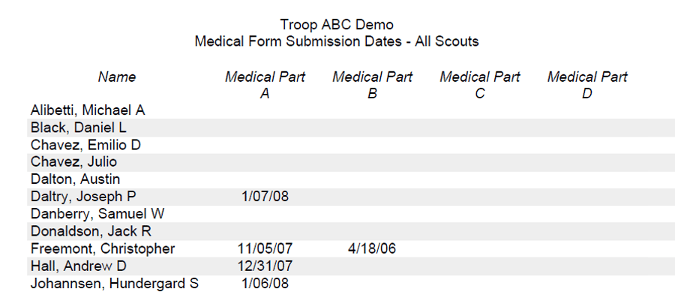Click the 12/31/07 date for Hall
This screenshot has height=292, width=675.
[265, 266]
